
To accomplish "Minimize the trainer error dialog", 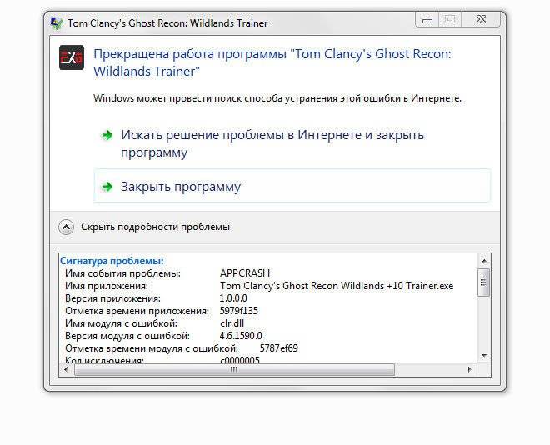I will pyautogui.click(x=427, y=20).
